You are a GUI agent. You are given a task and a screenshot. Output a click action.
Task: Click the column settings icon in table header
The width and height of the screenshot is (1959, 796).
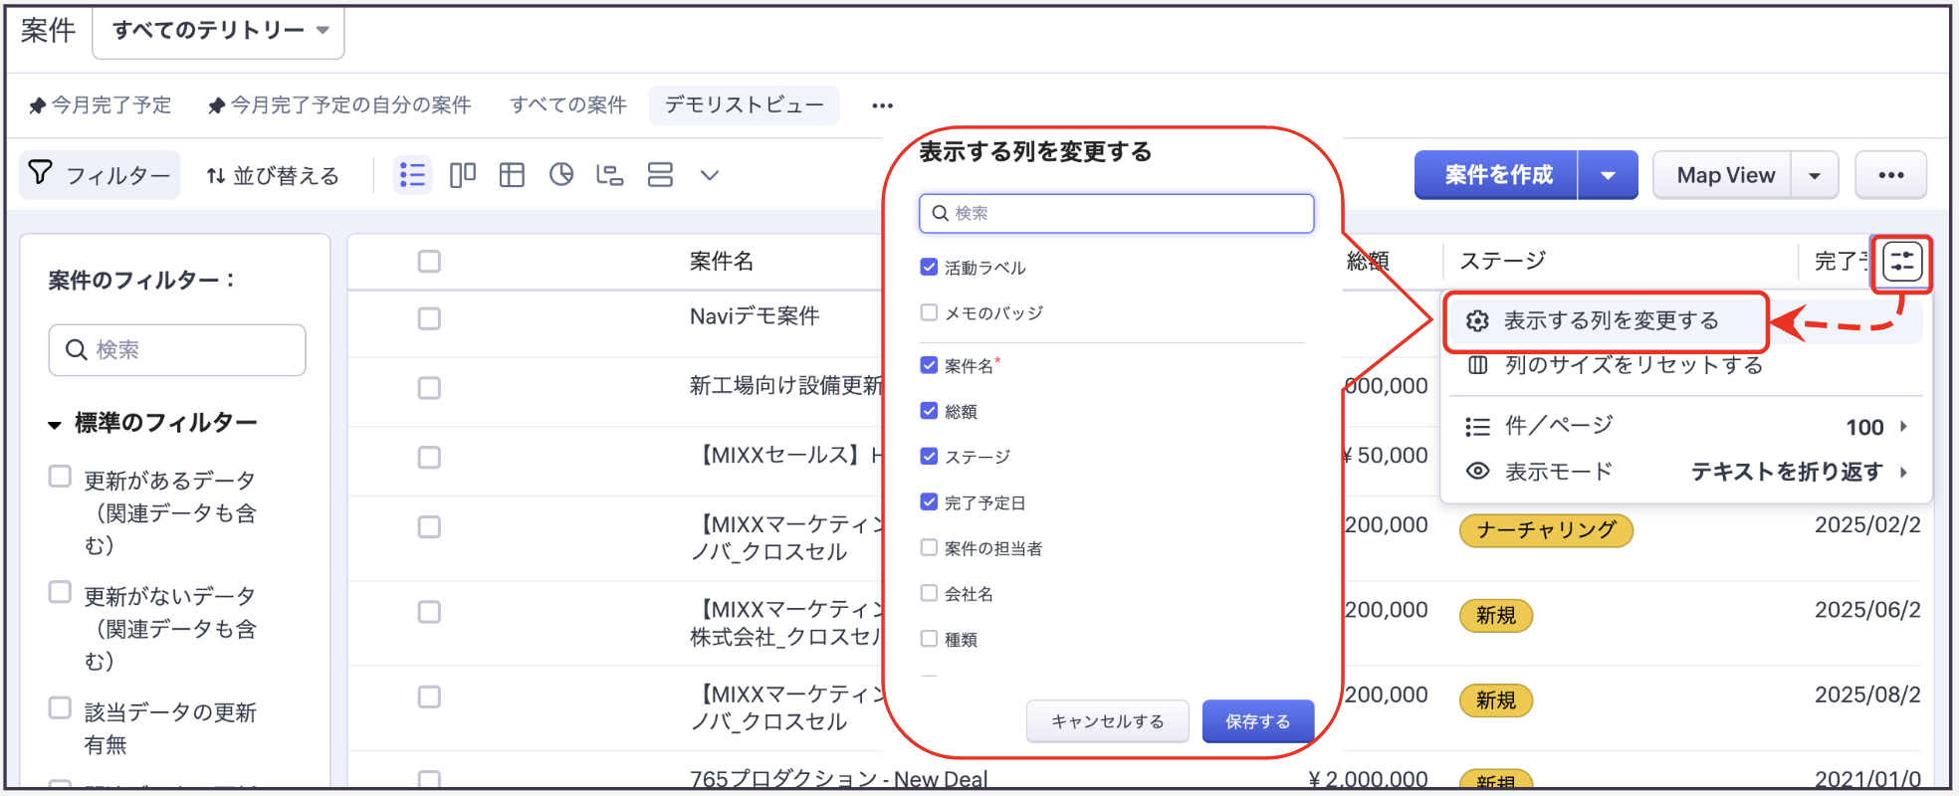1901,263
